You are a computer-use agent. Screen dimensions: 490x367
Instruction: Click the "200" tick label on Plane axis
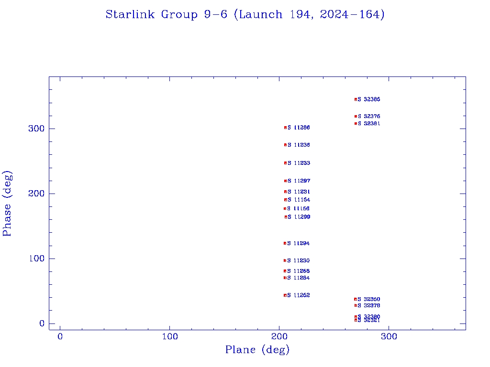[x=279, y=336]
